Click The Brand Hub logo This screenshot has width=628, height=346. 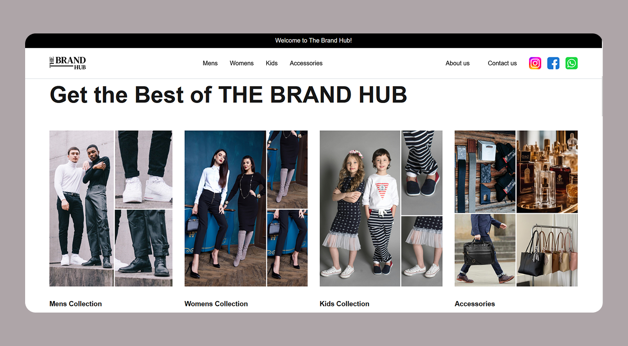(x=68, y=63)
